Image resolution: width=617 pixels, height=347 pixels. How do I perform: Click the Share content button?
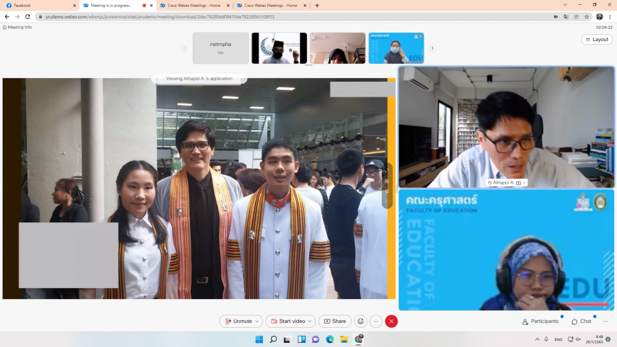(x=335, y=321)
